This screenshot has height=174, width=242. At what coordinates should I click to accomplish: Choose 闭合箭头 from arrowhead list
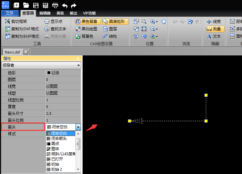[61, 139]
